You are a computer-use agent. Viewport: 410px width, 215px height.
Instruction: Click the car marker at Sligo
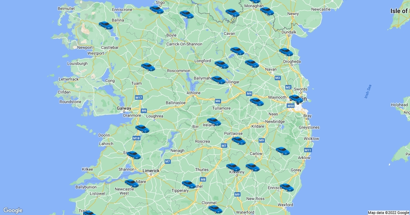pos(156,10)
